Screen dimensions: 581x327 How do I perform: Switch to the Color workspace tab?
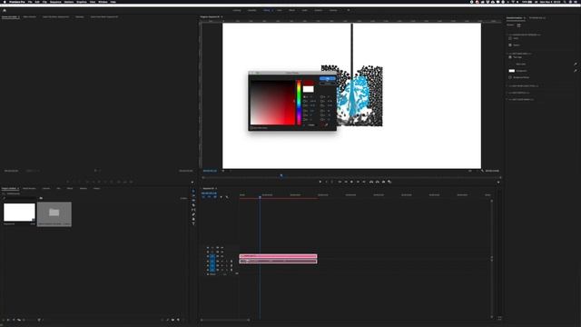(280, 10)
